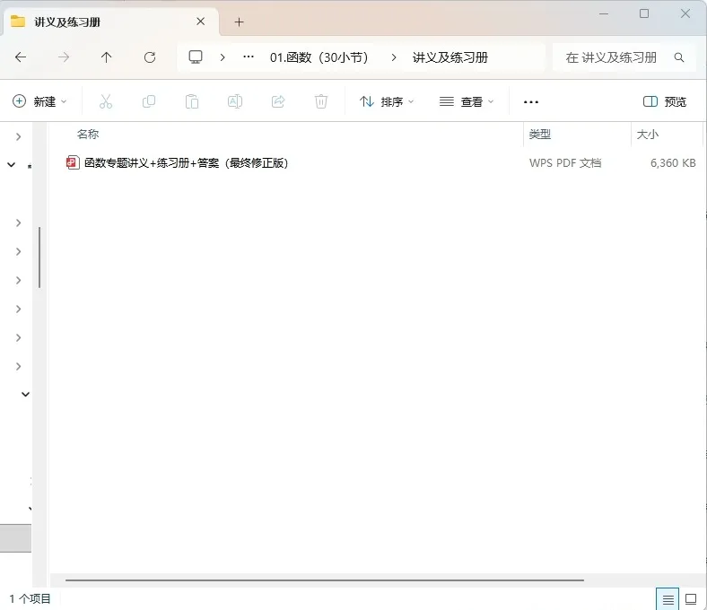Toggle the 预览 preview pane
Screen dimensions: 707x610
(665, 101)
